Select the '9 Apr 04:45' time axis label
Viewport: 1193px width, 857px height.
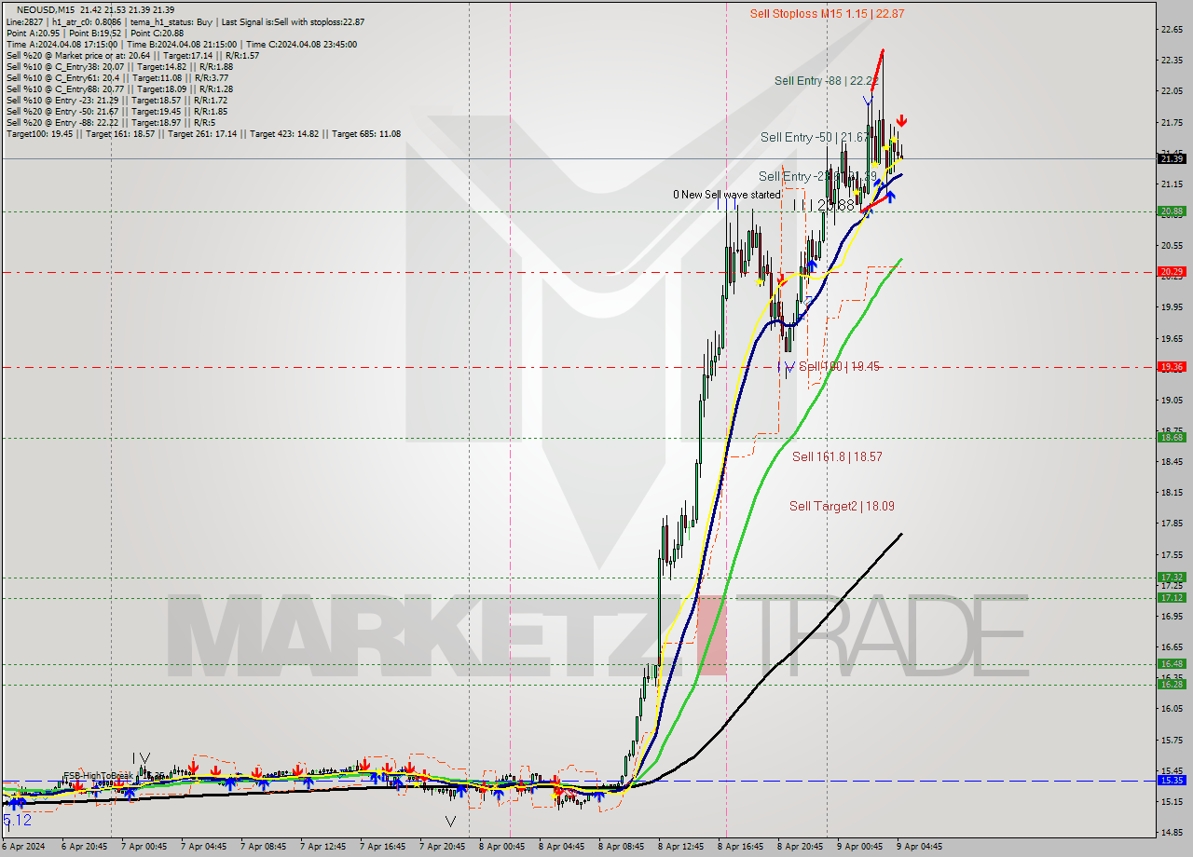[921, 847]
